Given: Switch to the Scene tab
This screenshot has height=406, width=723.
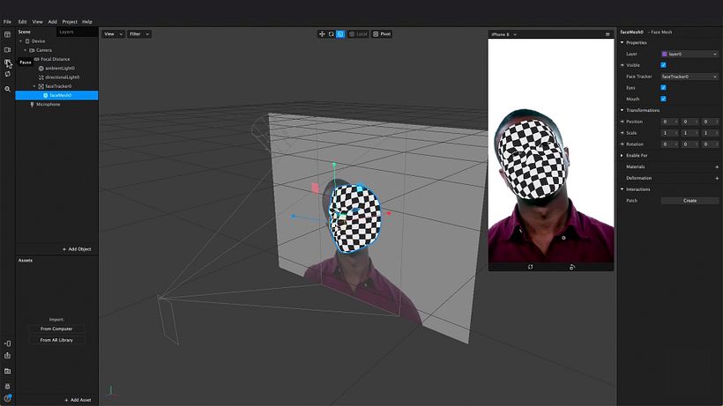Looking at the screenshot, I should tap(25, 32).
